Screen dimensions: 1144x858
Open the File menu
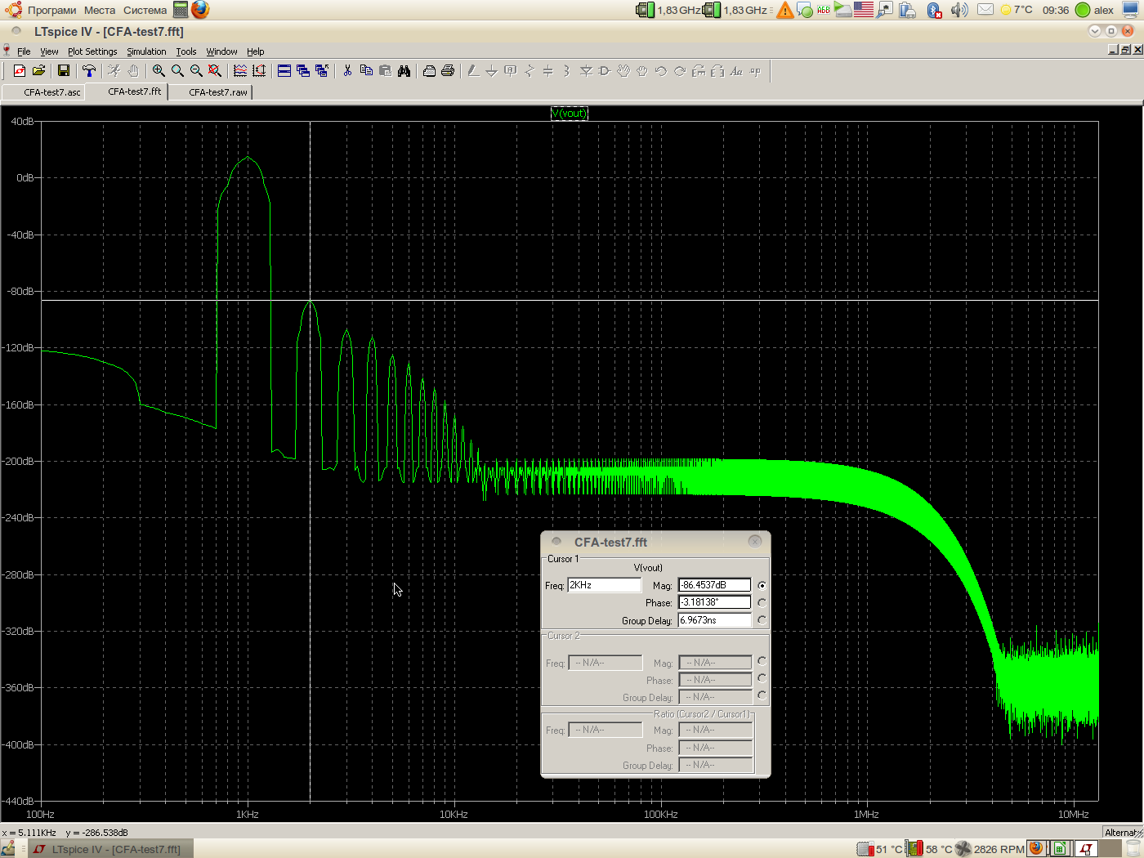[24, 51]
